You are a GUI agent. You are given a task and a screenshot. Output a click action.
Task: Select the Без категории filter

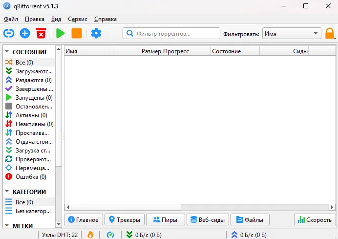tap(29, 211)
